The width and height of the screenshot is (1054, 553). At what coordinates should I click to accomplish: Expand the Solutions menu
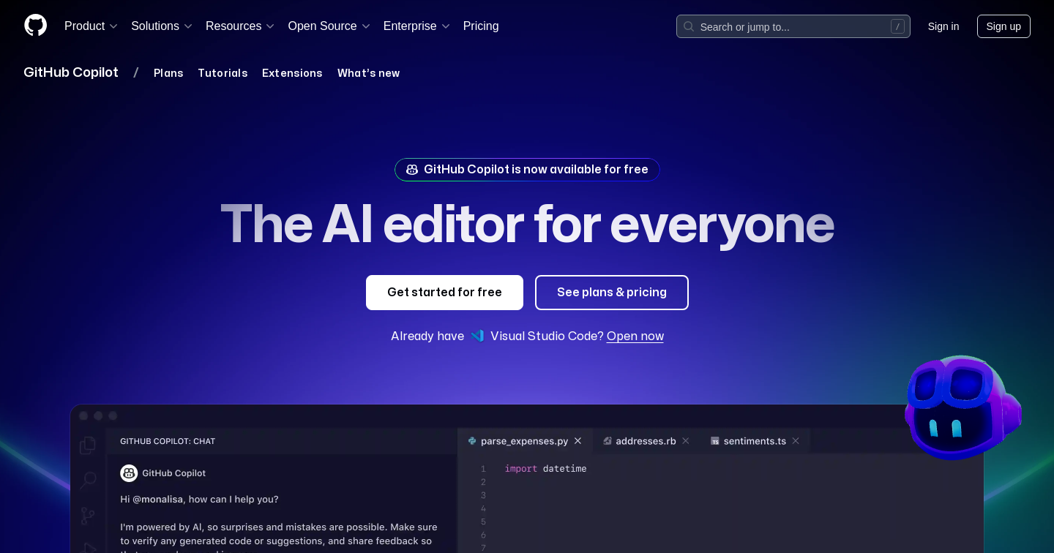162,26
